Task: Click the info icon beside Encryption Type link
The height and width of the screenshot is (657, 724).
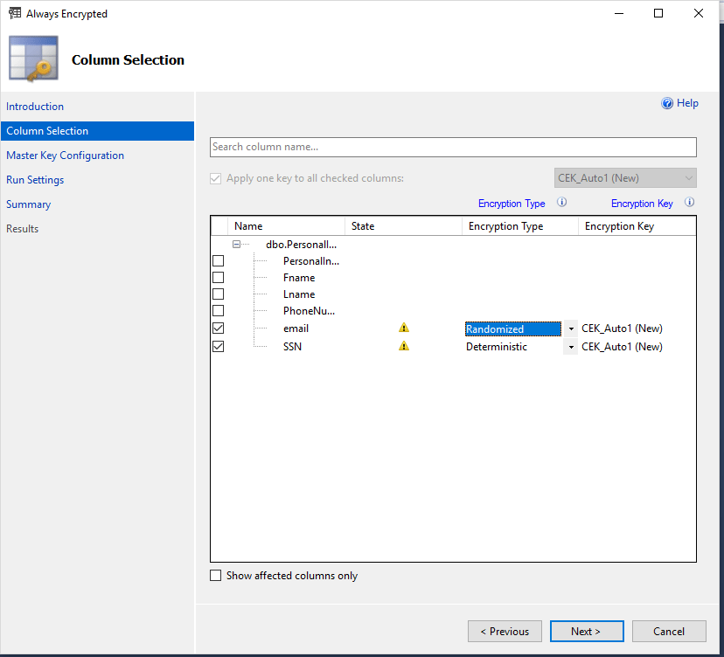Action: pyautogui.click(x=562, y=203)
